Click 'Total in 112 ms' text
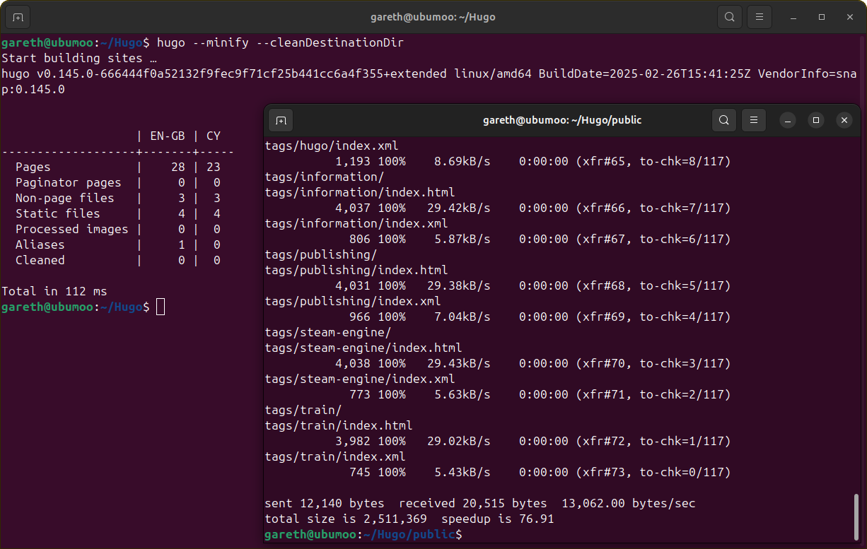 click(x=54, y=291)
